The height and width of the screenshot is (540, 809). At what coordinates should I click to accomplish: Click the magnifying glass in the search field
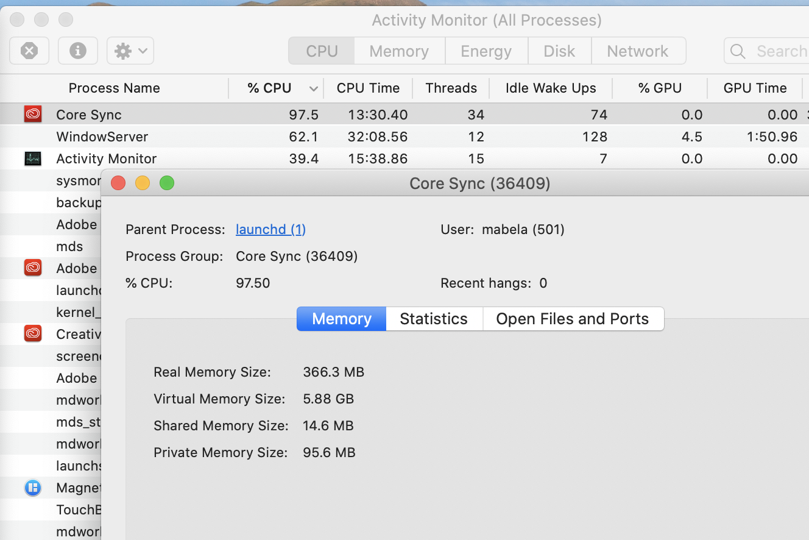click(x=737, y=51)
